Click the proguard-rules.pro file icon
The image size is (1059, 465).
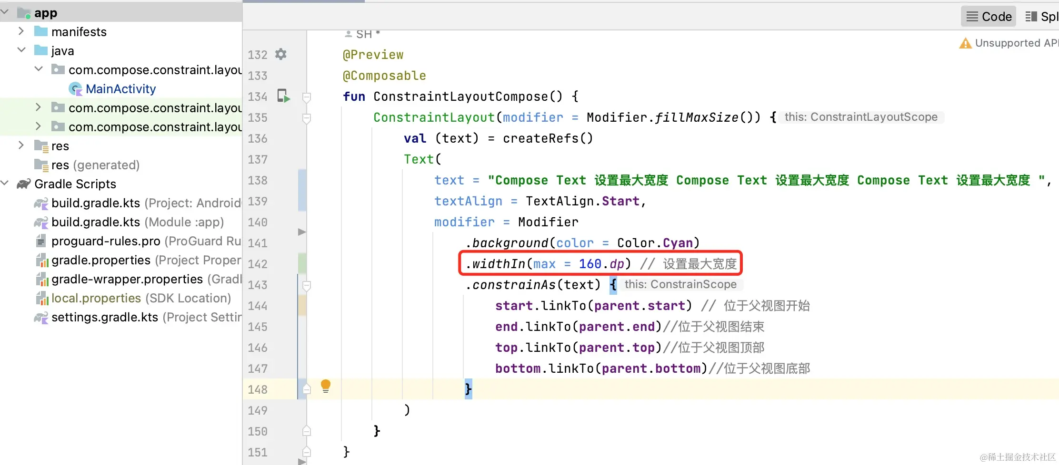point(41,241)
